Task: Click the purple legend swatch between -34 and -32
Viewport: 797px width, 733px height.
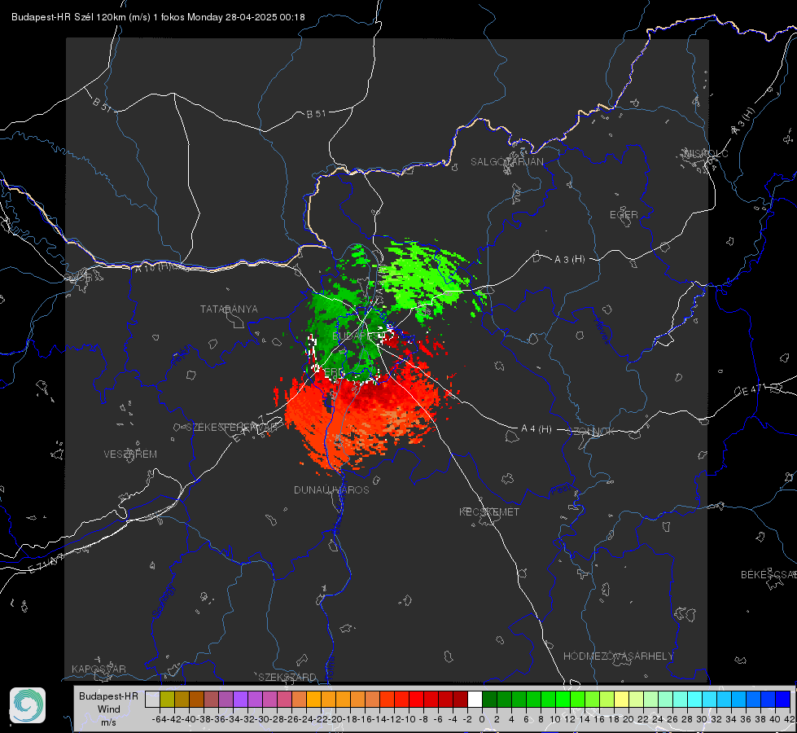Action: [x=240, y=700]
